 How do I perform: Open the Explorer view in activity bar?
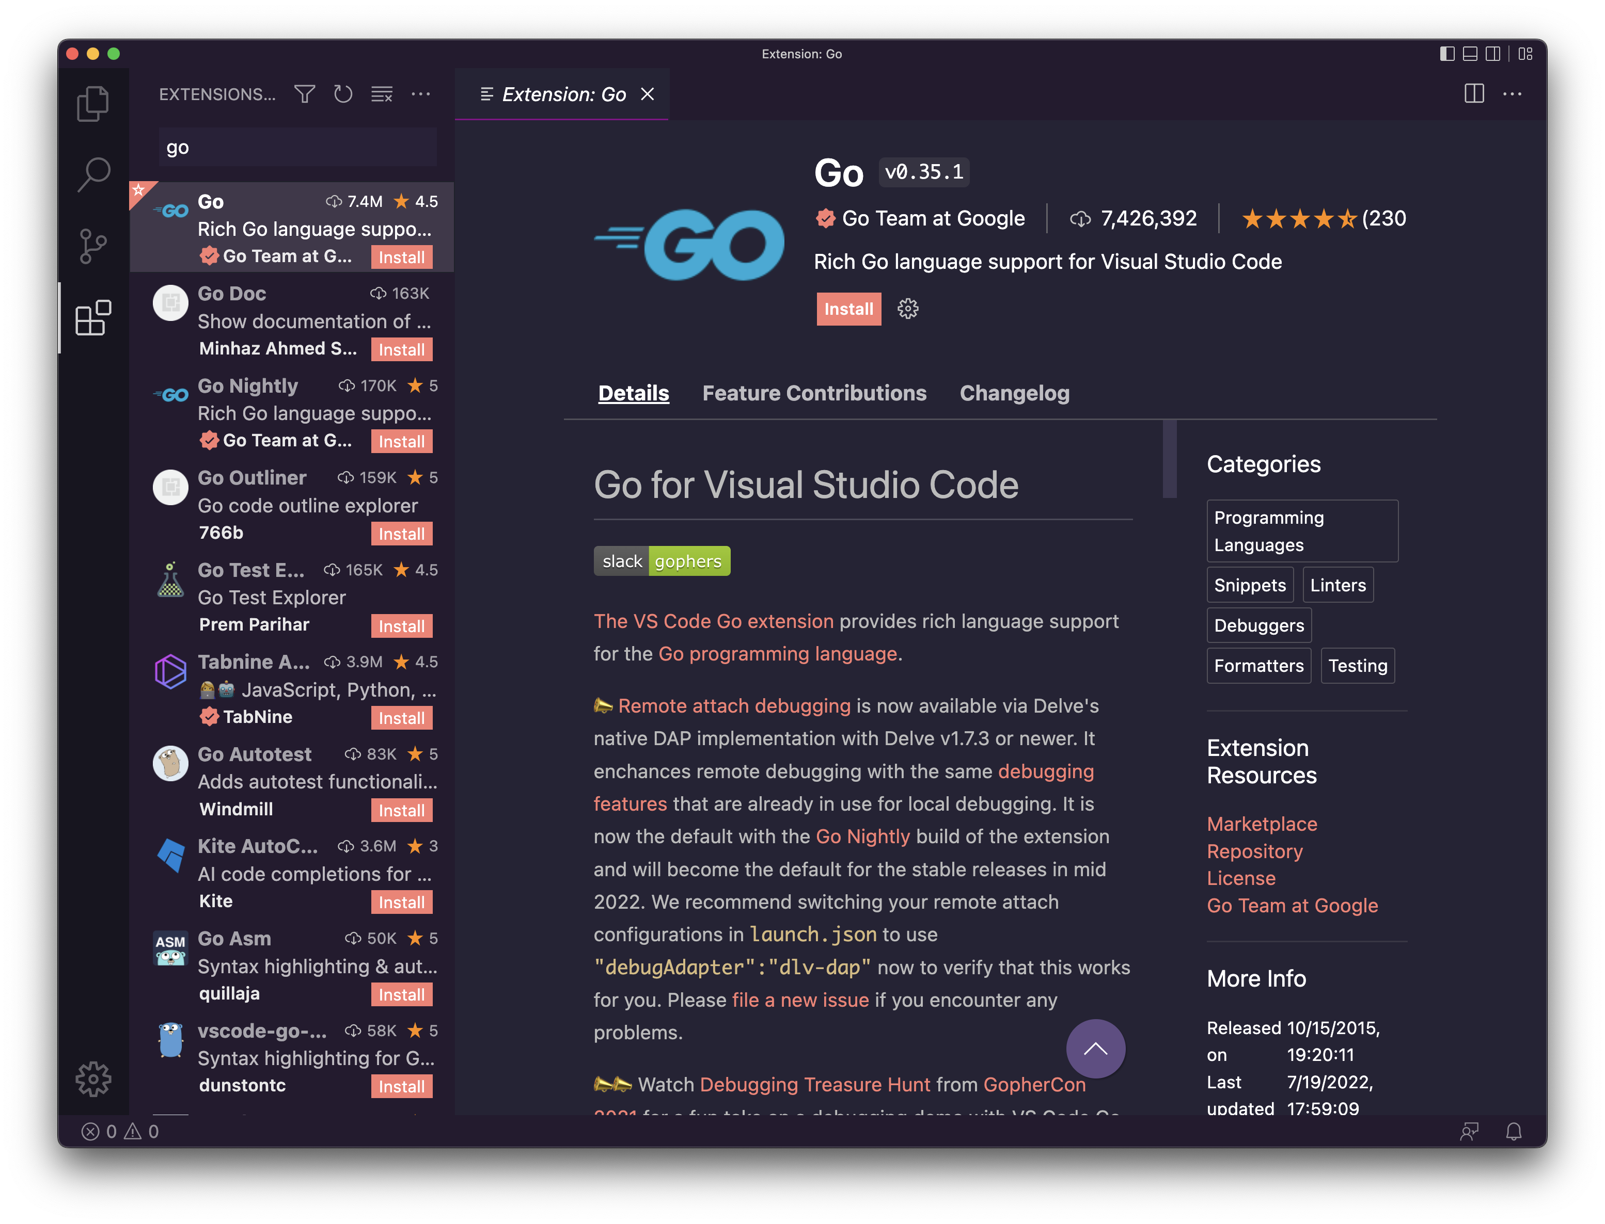[x=92, y=103]
